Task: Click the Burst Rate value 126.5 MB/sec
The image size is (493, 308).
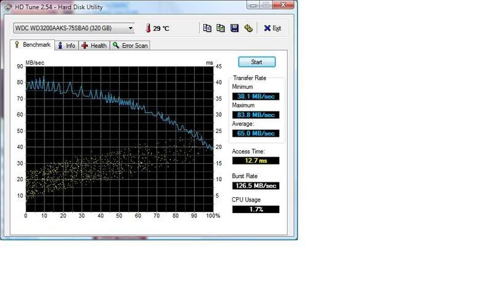Action: [x=256, y=186]
